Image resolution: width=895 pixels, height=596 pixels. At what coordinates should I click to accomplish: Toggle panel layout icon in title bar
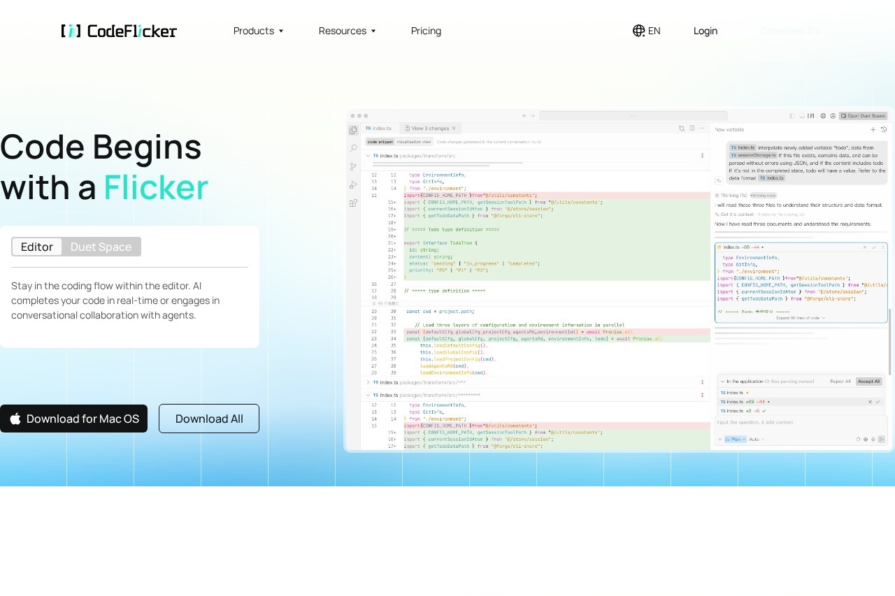[x=802, y=116]
